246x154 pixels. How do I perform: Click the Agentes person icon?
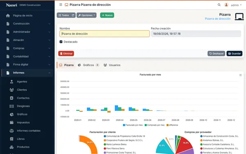11,82
